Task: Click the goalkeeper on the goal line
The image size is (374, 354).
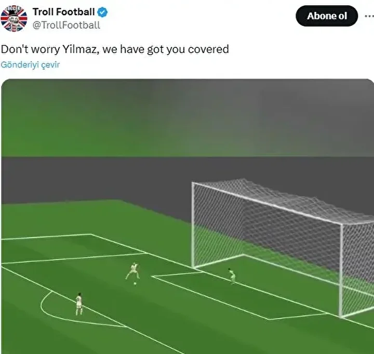Action: pos(231,276)
